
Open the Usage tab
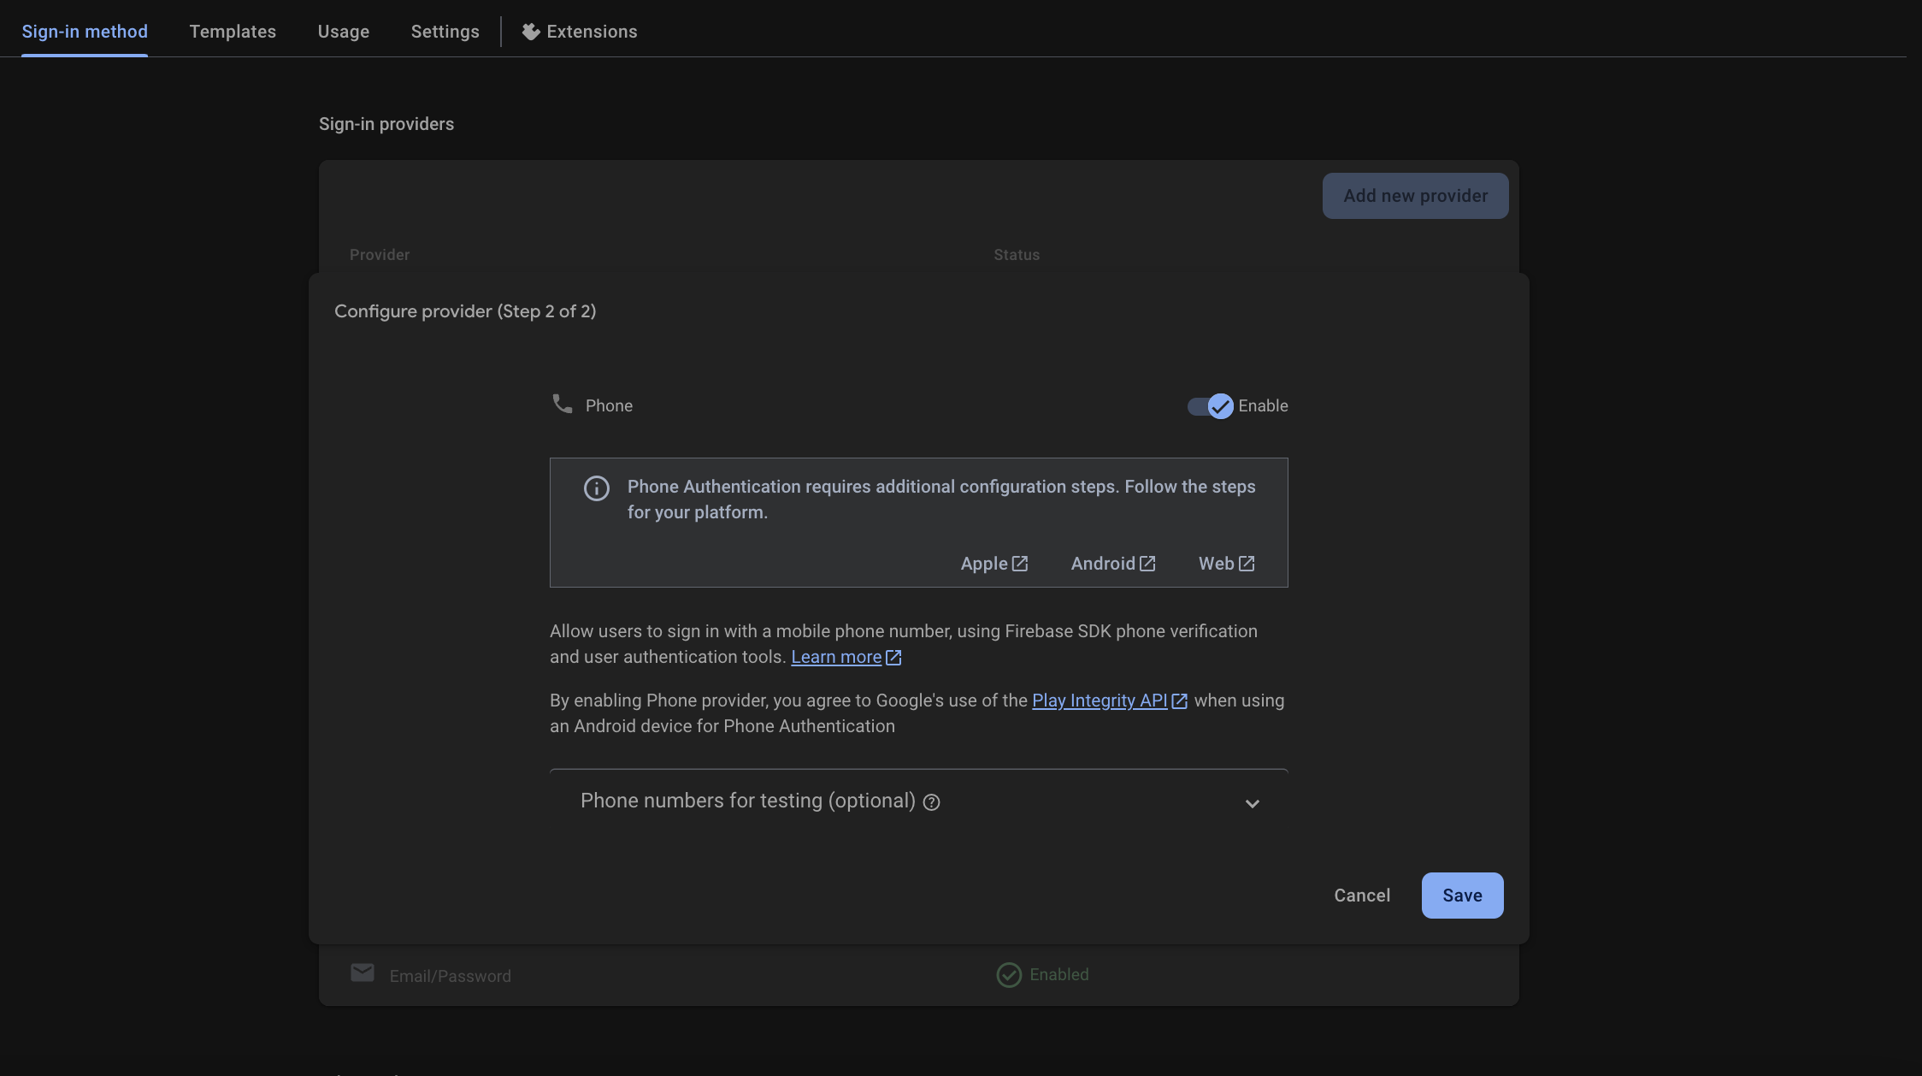point(343,32)
